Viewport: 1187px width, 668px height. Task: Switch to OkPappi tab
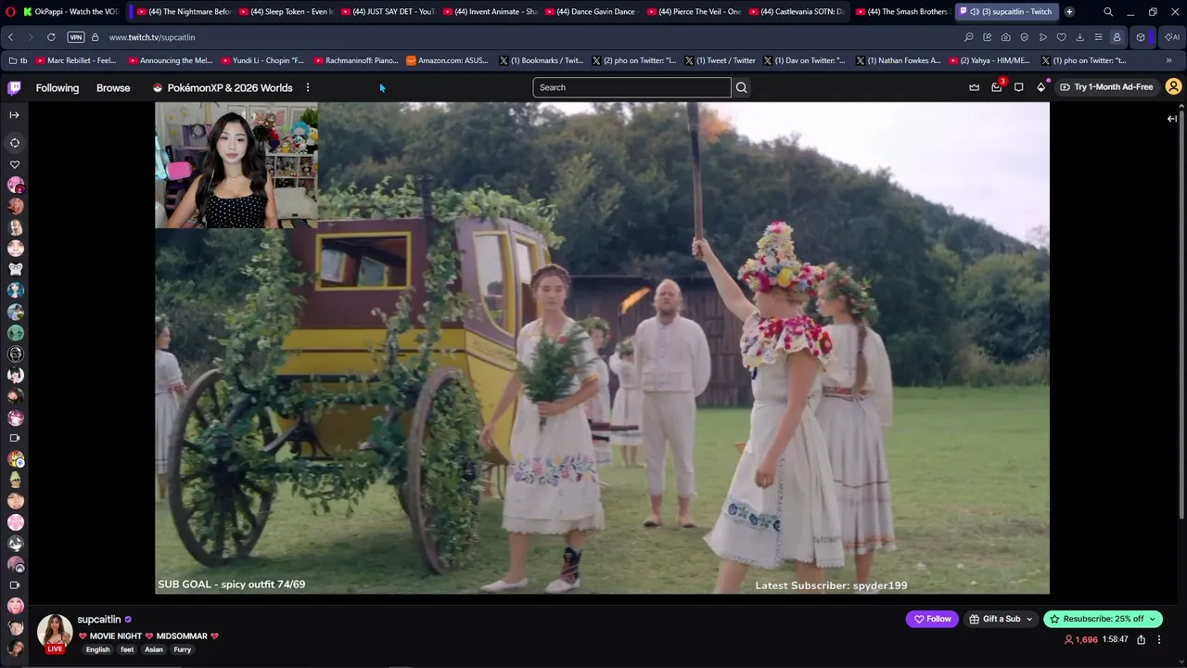pos(72,11)
